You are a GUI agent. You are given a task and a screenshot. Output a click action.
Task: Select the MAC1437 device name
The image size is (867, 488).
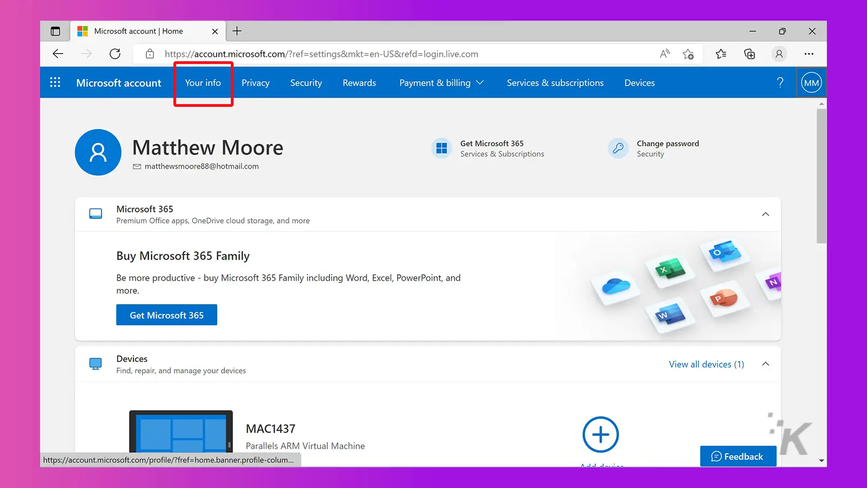tap(270, 429)
